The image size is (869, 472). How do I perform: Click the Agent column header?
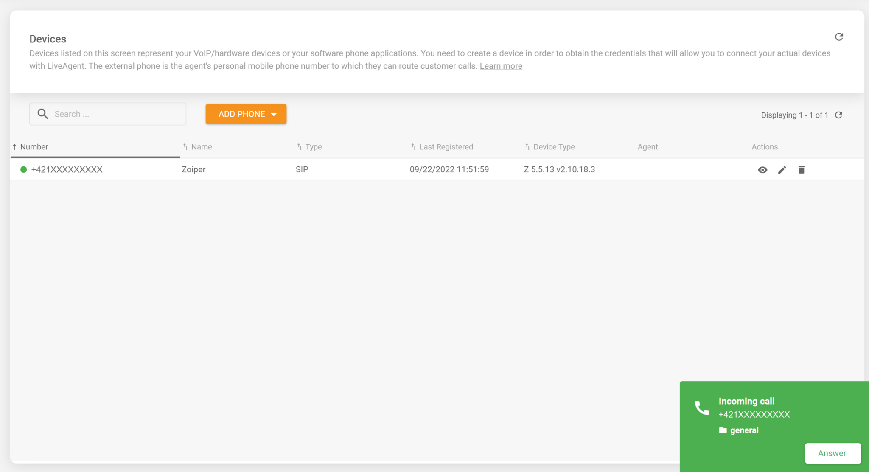coord(648,147)
